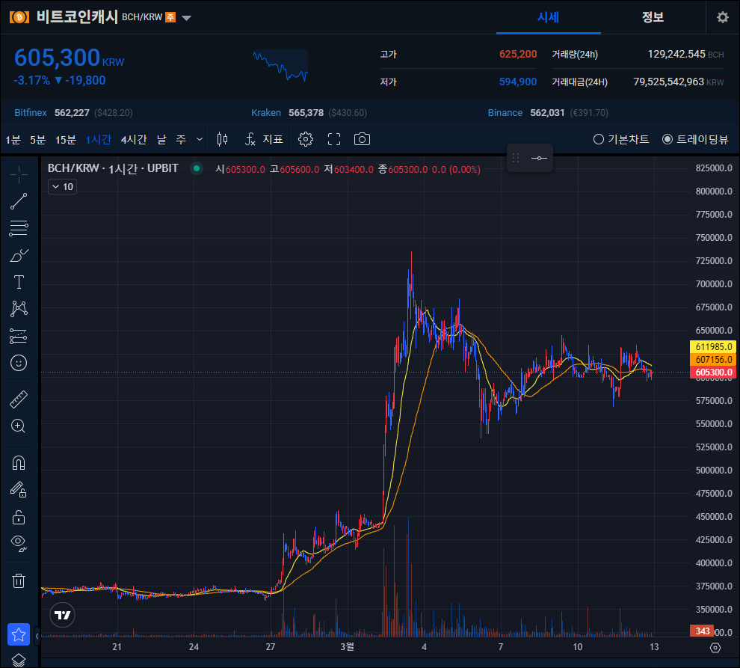This screenshot has width=740, height=668.
Task: Click the green market status dot
Action: [x=197, y=168]
